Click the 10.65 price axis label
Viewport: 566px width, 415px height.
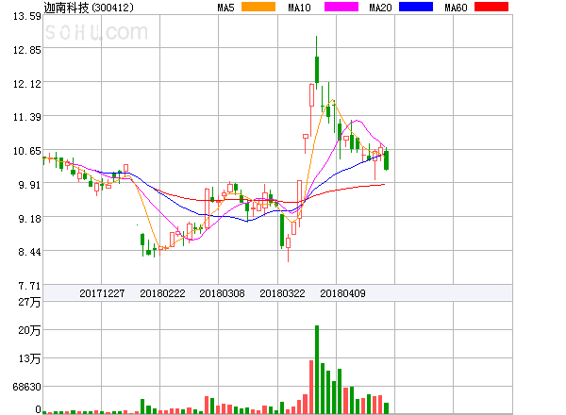(27, 151)
